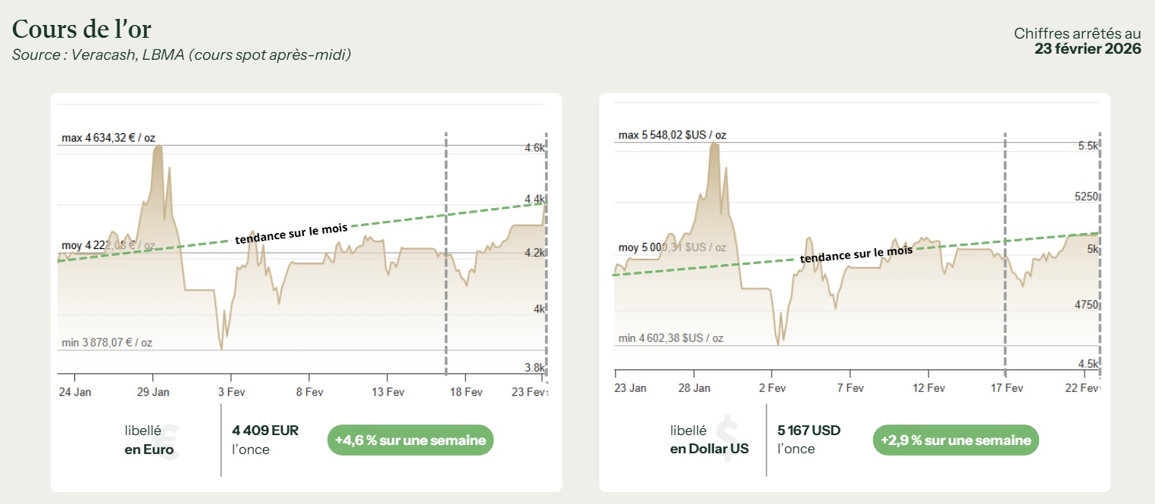Click the +2,9 % sur une semaine badge
The width and height of the screenshot is (1155, 504).
pos(956,440)
